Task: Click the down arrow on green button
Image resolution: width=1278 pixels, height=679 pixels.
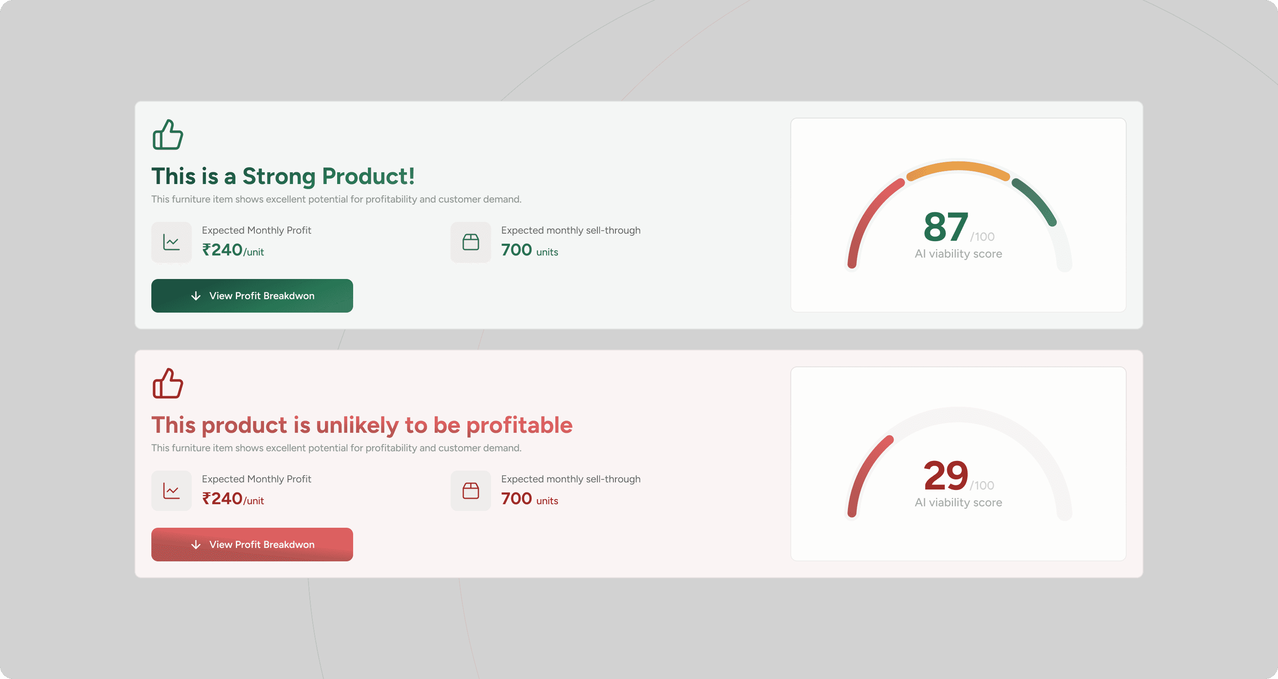Action: point(196,296)
